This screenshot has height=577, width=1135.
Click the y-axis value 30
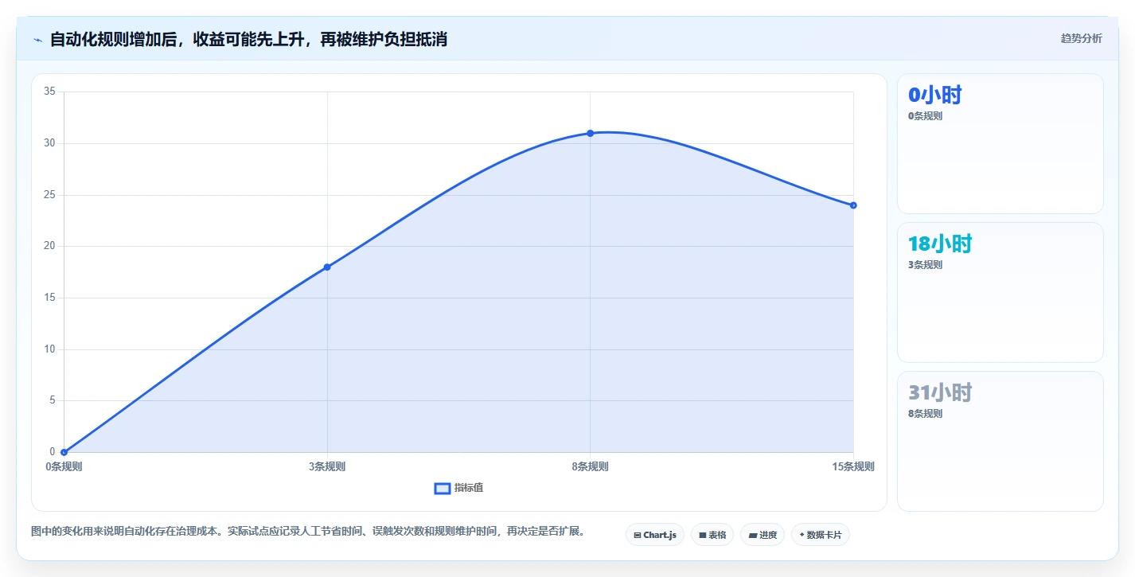(49, 143)
